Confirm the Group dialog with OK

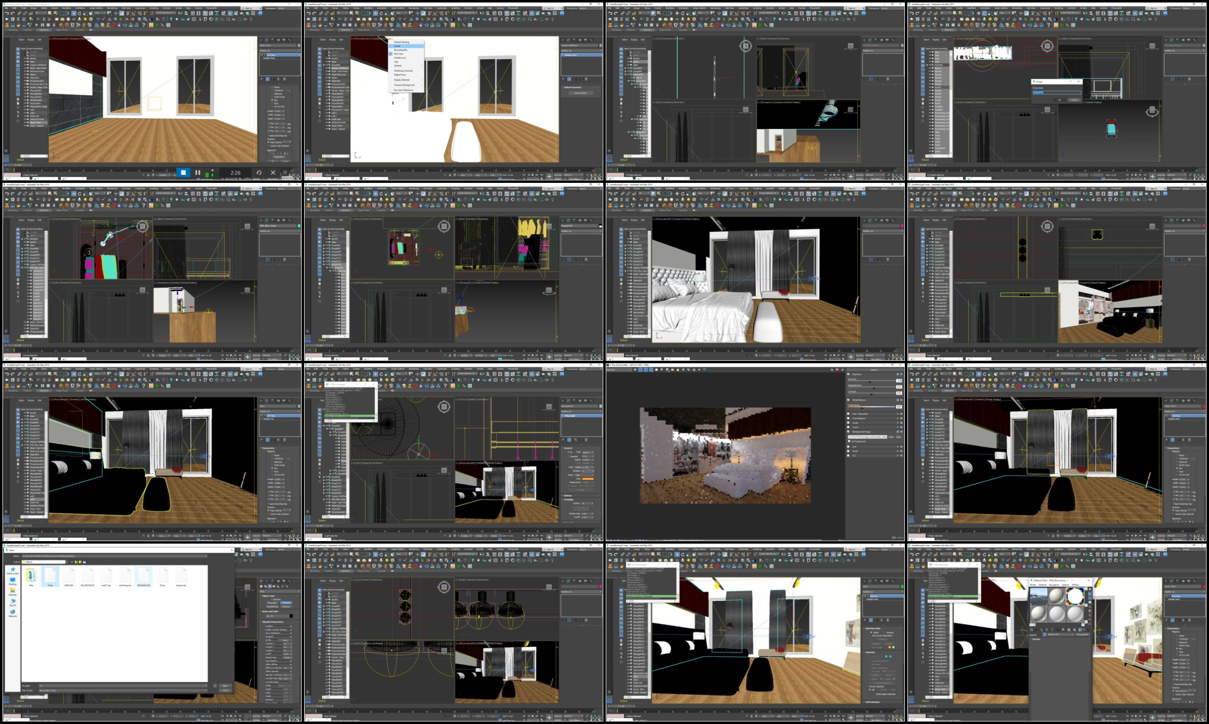(x=1059, y=100)
